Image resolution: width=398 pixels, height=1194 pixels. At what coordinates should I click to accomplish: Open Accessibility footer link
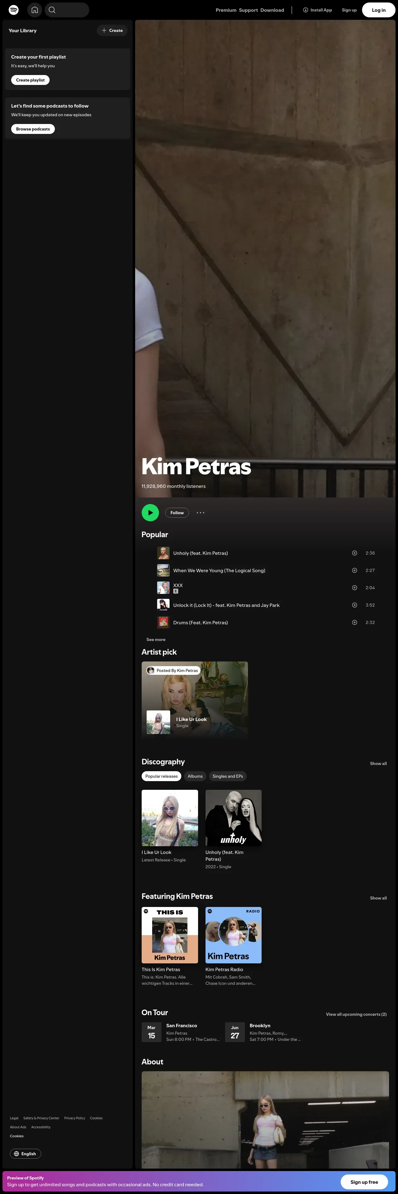[x=41, y=1127]
